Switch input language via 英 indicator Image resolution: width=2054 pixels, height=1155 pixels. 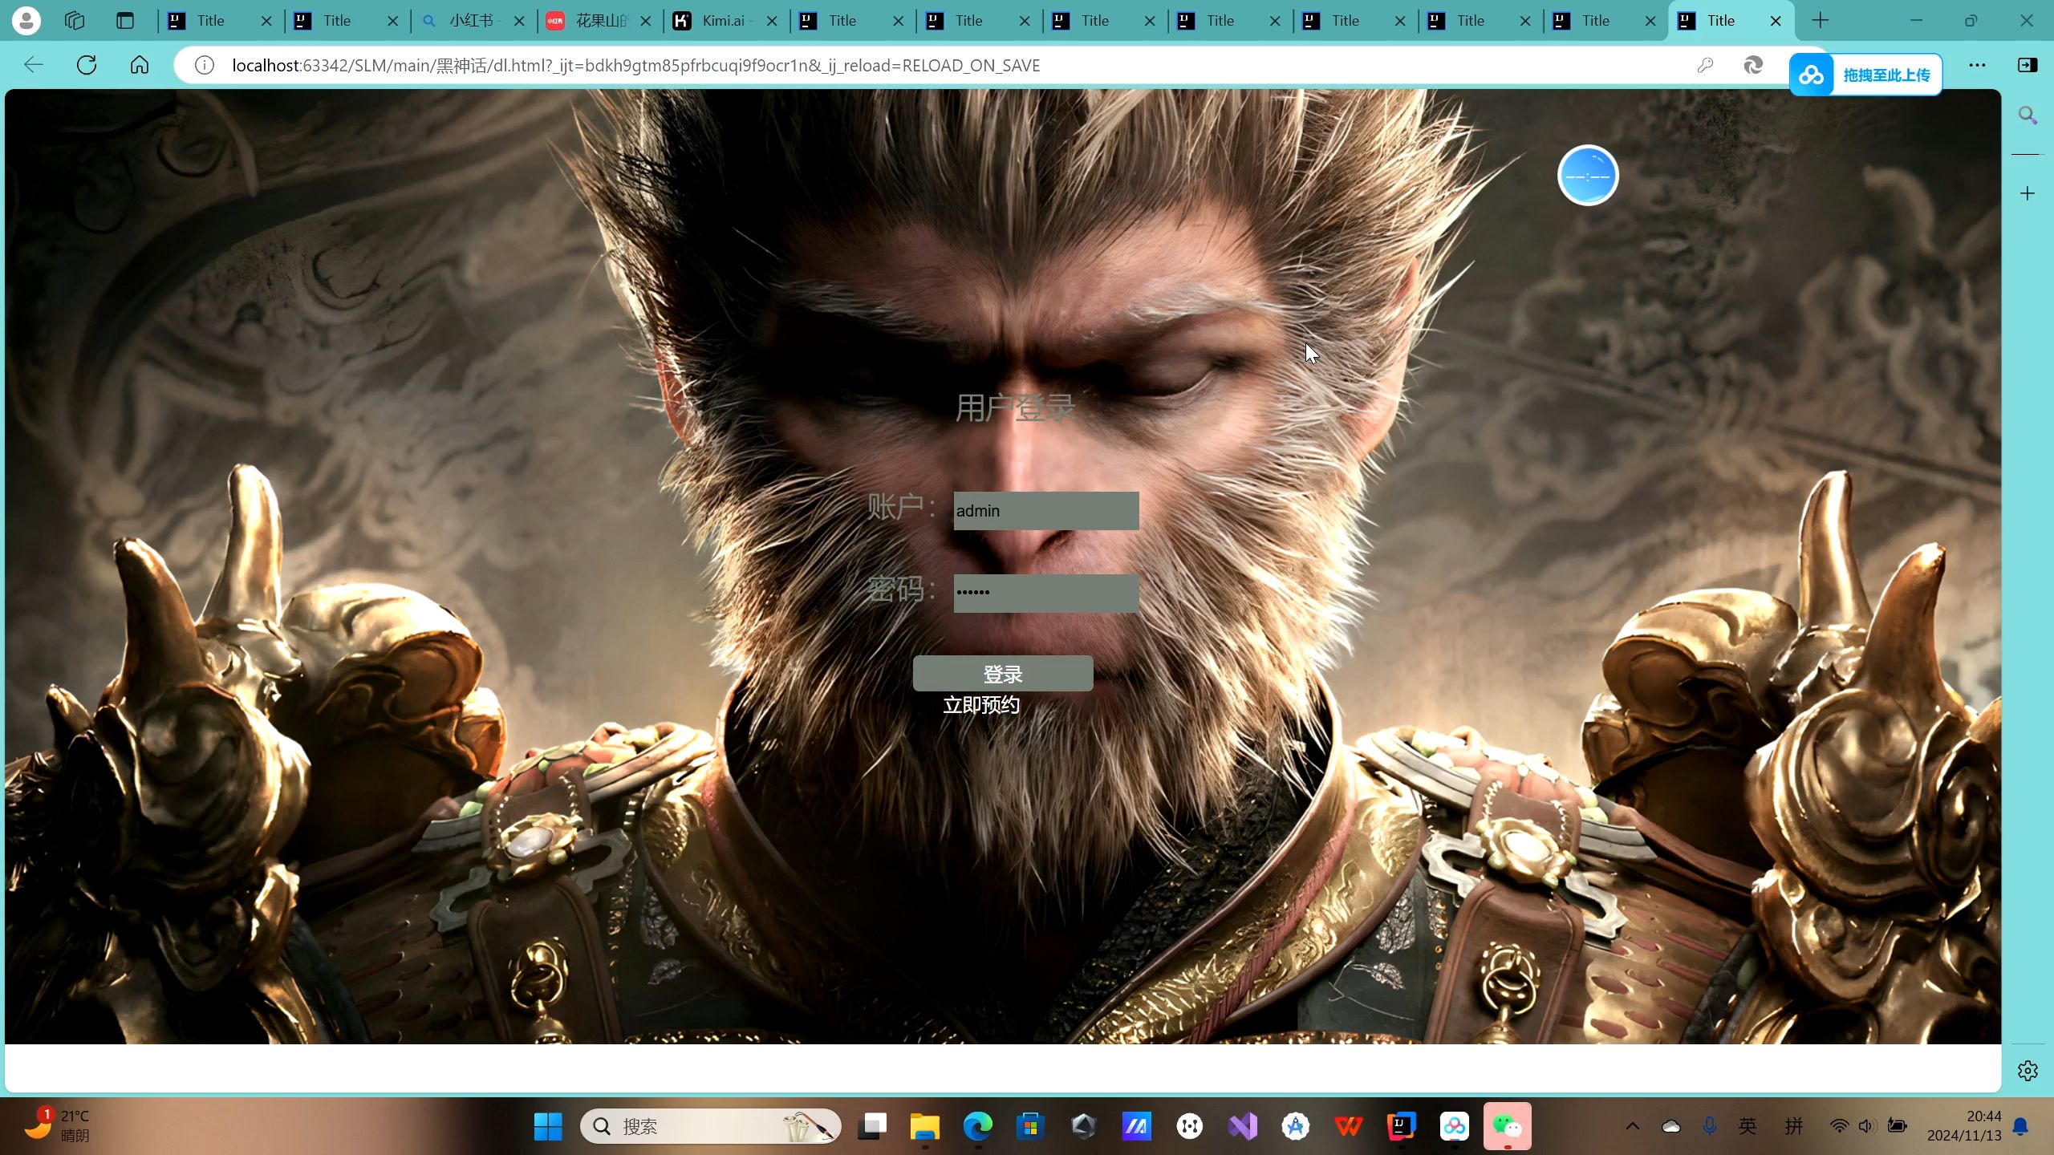1748,1126
